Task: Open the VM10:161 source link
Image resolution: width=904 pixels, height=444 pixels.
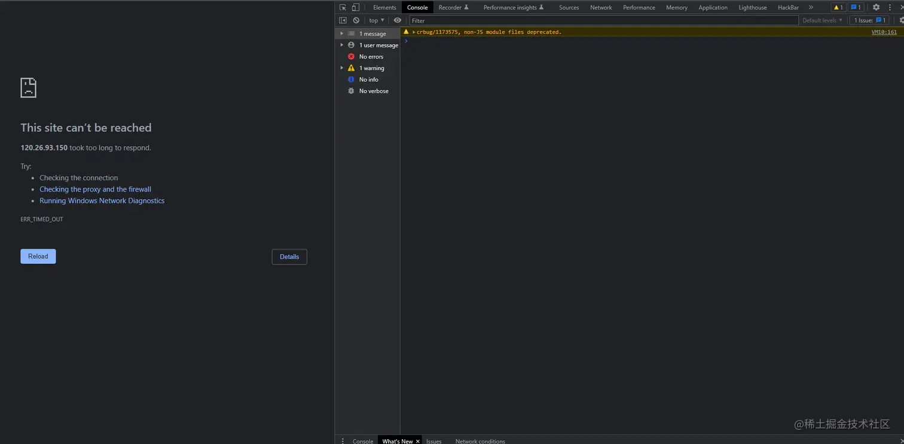Action: (884, 32)
